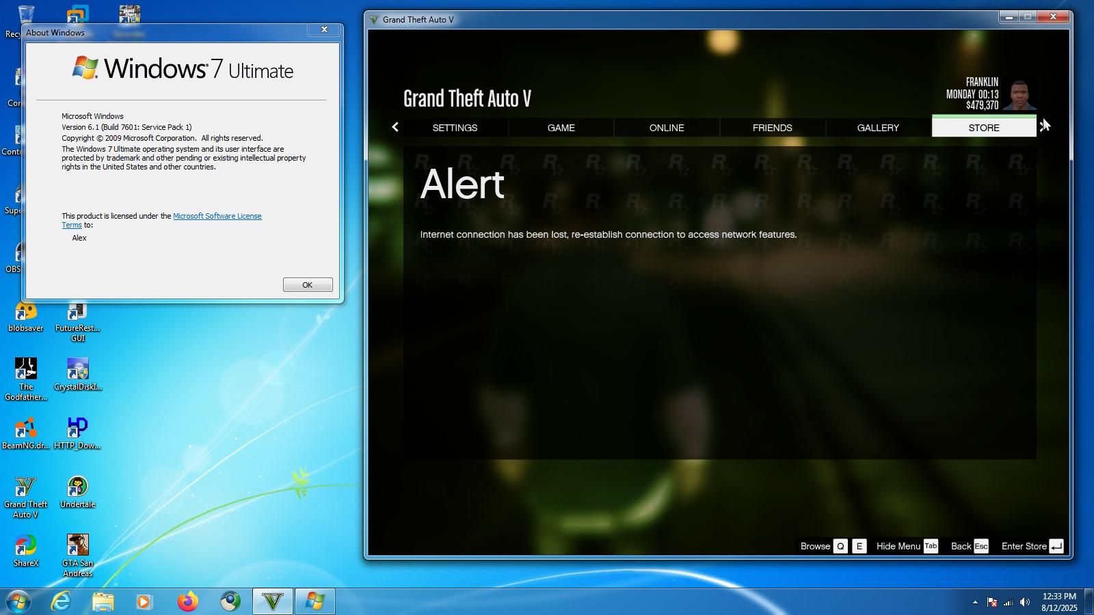Open the Chromium-style browser taskbar icon
1094x615 pixels.
(230, 601)
